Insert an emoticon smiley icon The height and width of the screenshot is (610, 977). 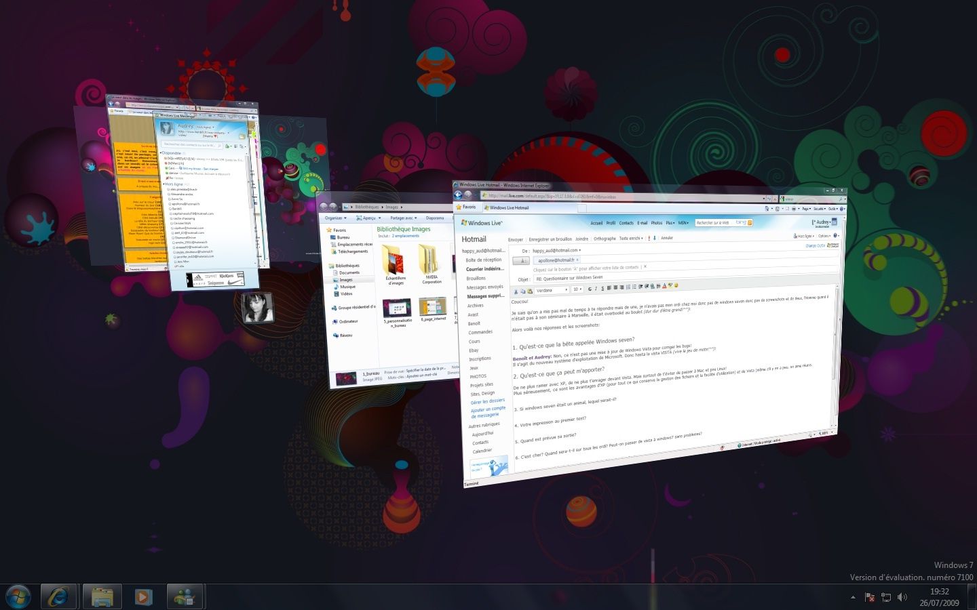coord(676,285)
